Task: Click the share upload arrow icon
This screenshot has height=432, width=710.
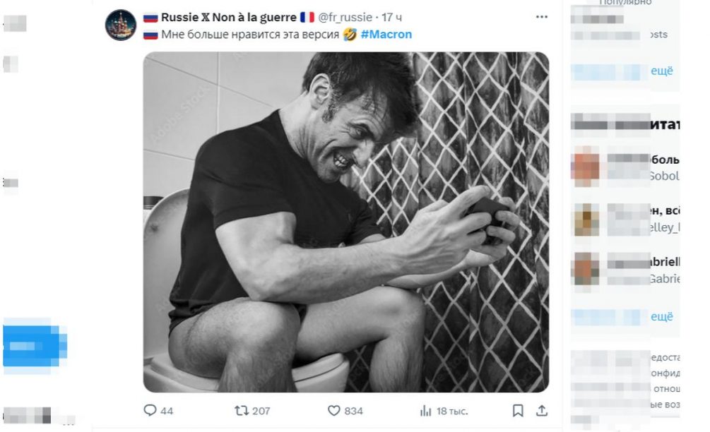Action: (x=542, y=410)
